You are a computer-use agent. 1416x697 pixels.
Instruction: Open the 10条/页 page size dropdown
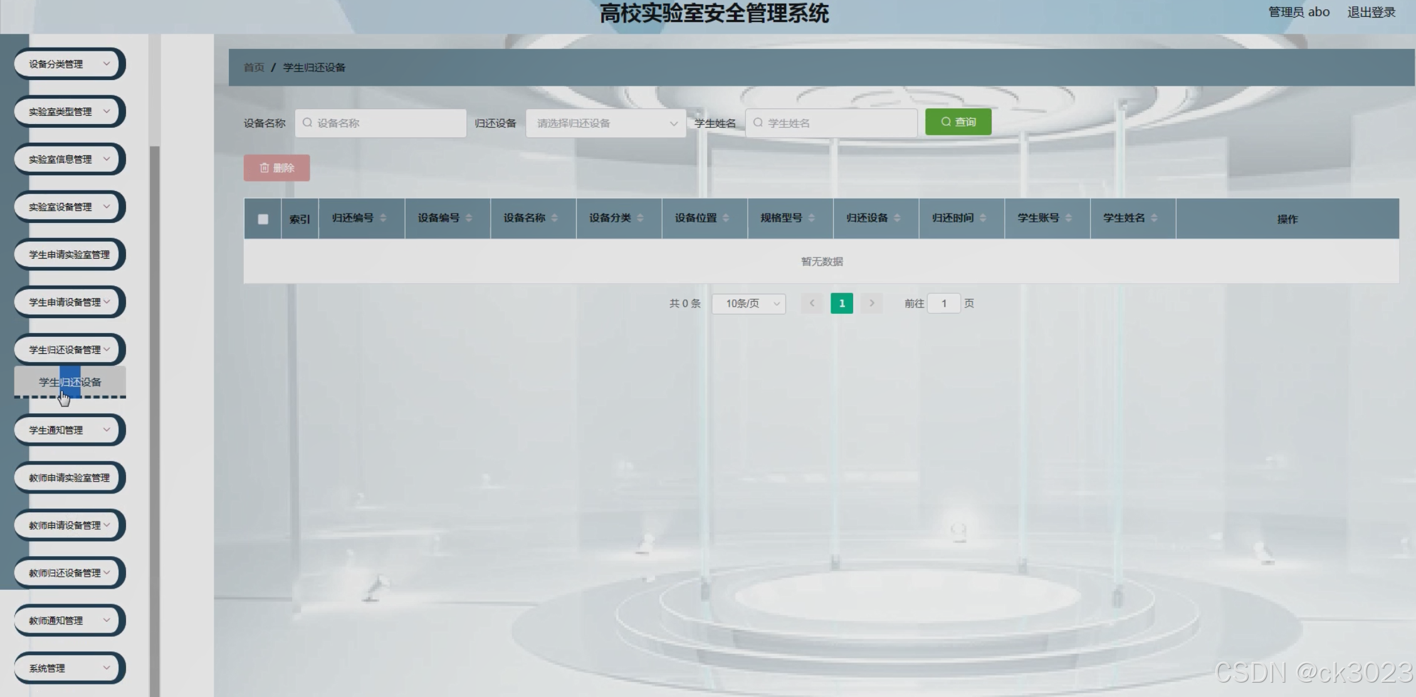(x=748, y=304)
